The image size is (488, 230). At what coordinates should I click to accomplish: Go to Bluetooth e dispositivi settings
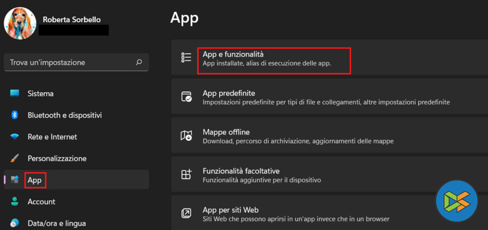tap(65, 115)
